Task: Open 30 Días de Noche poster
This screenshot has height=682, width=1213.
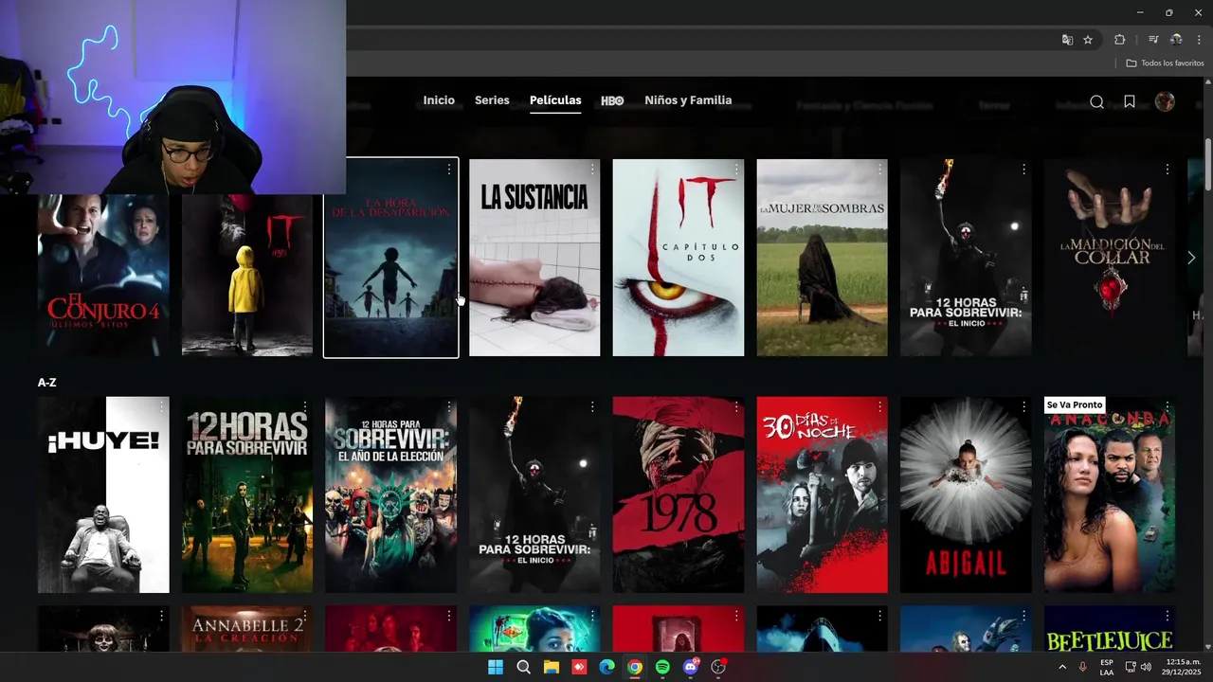Action: (823, 494)
